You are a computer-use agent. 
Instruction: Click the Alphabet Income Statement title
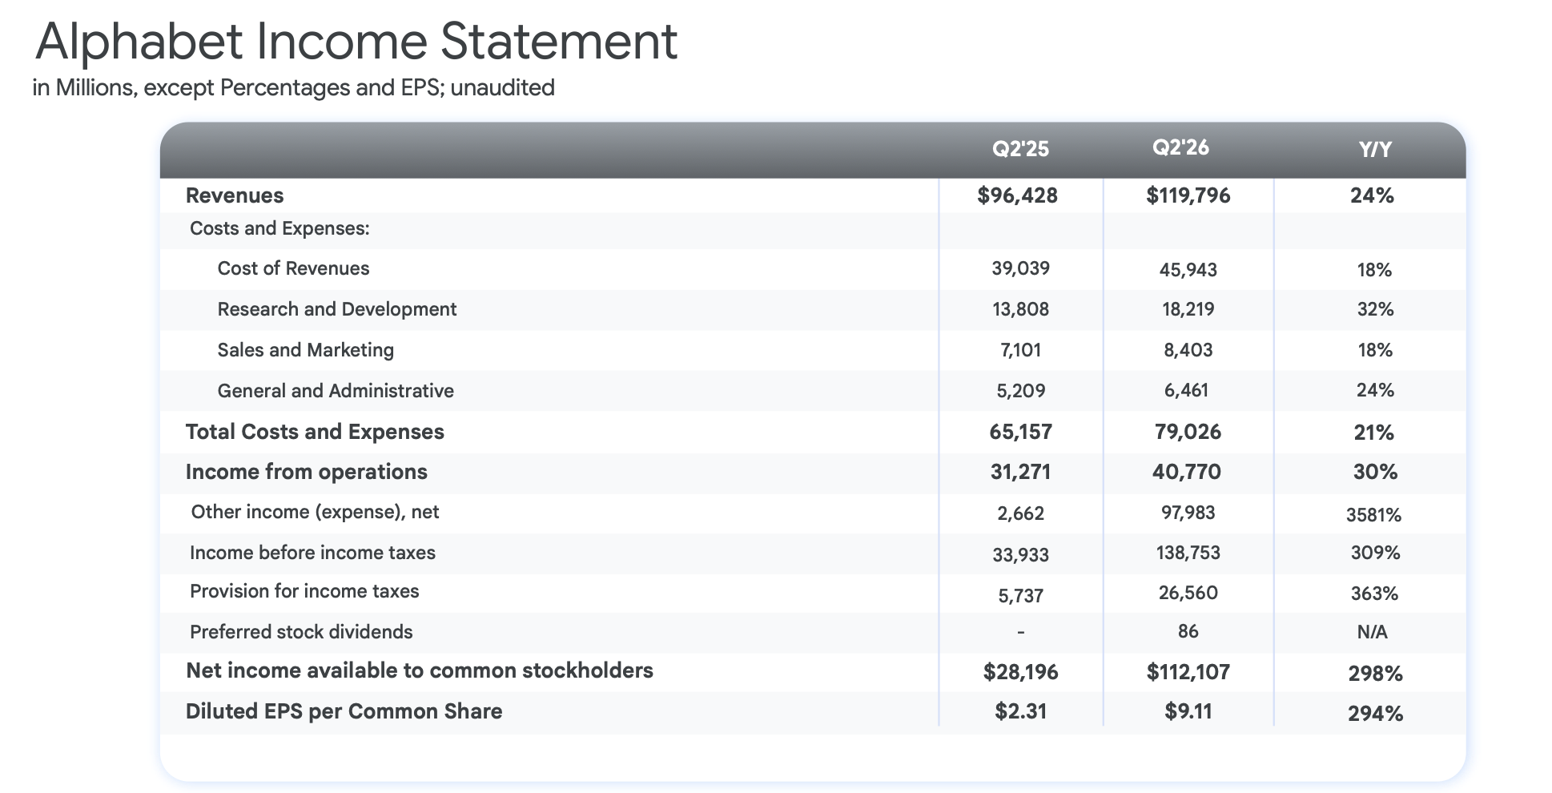click(356, 42)
